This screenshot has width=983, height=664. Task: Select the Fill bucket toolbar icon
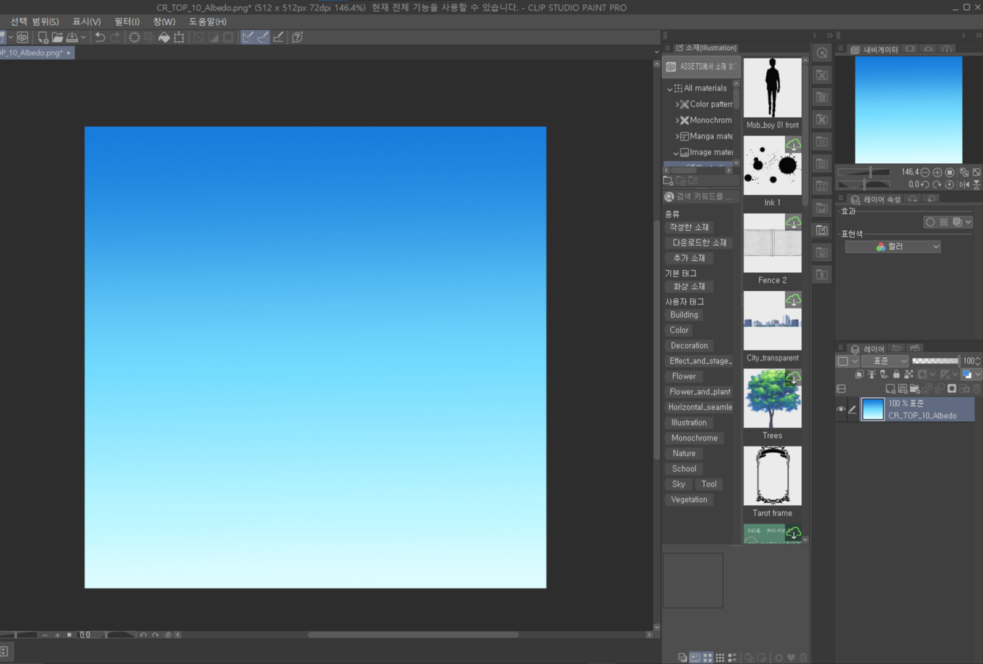tap(164, 38)
